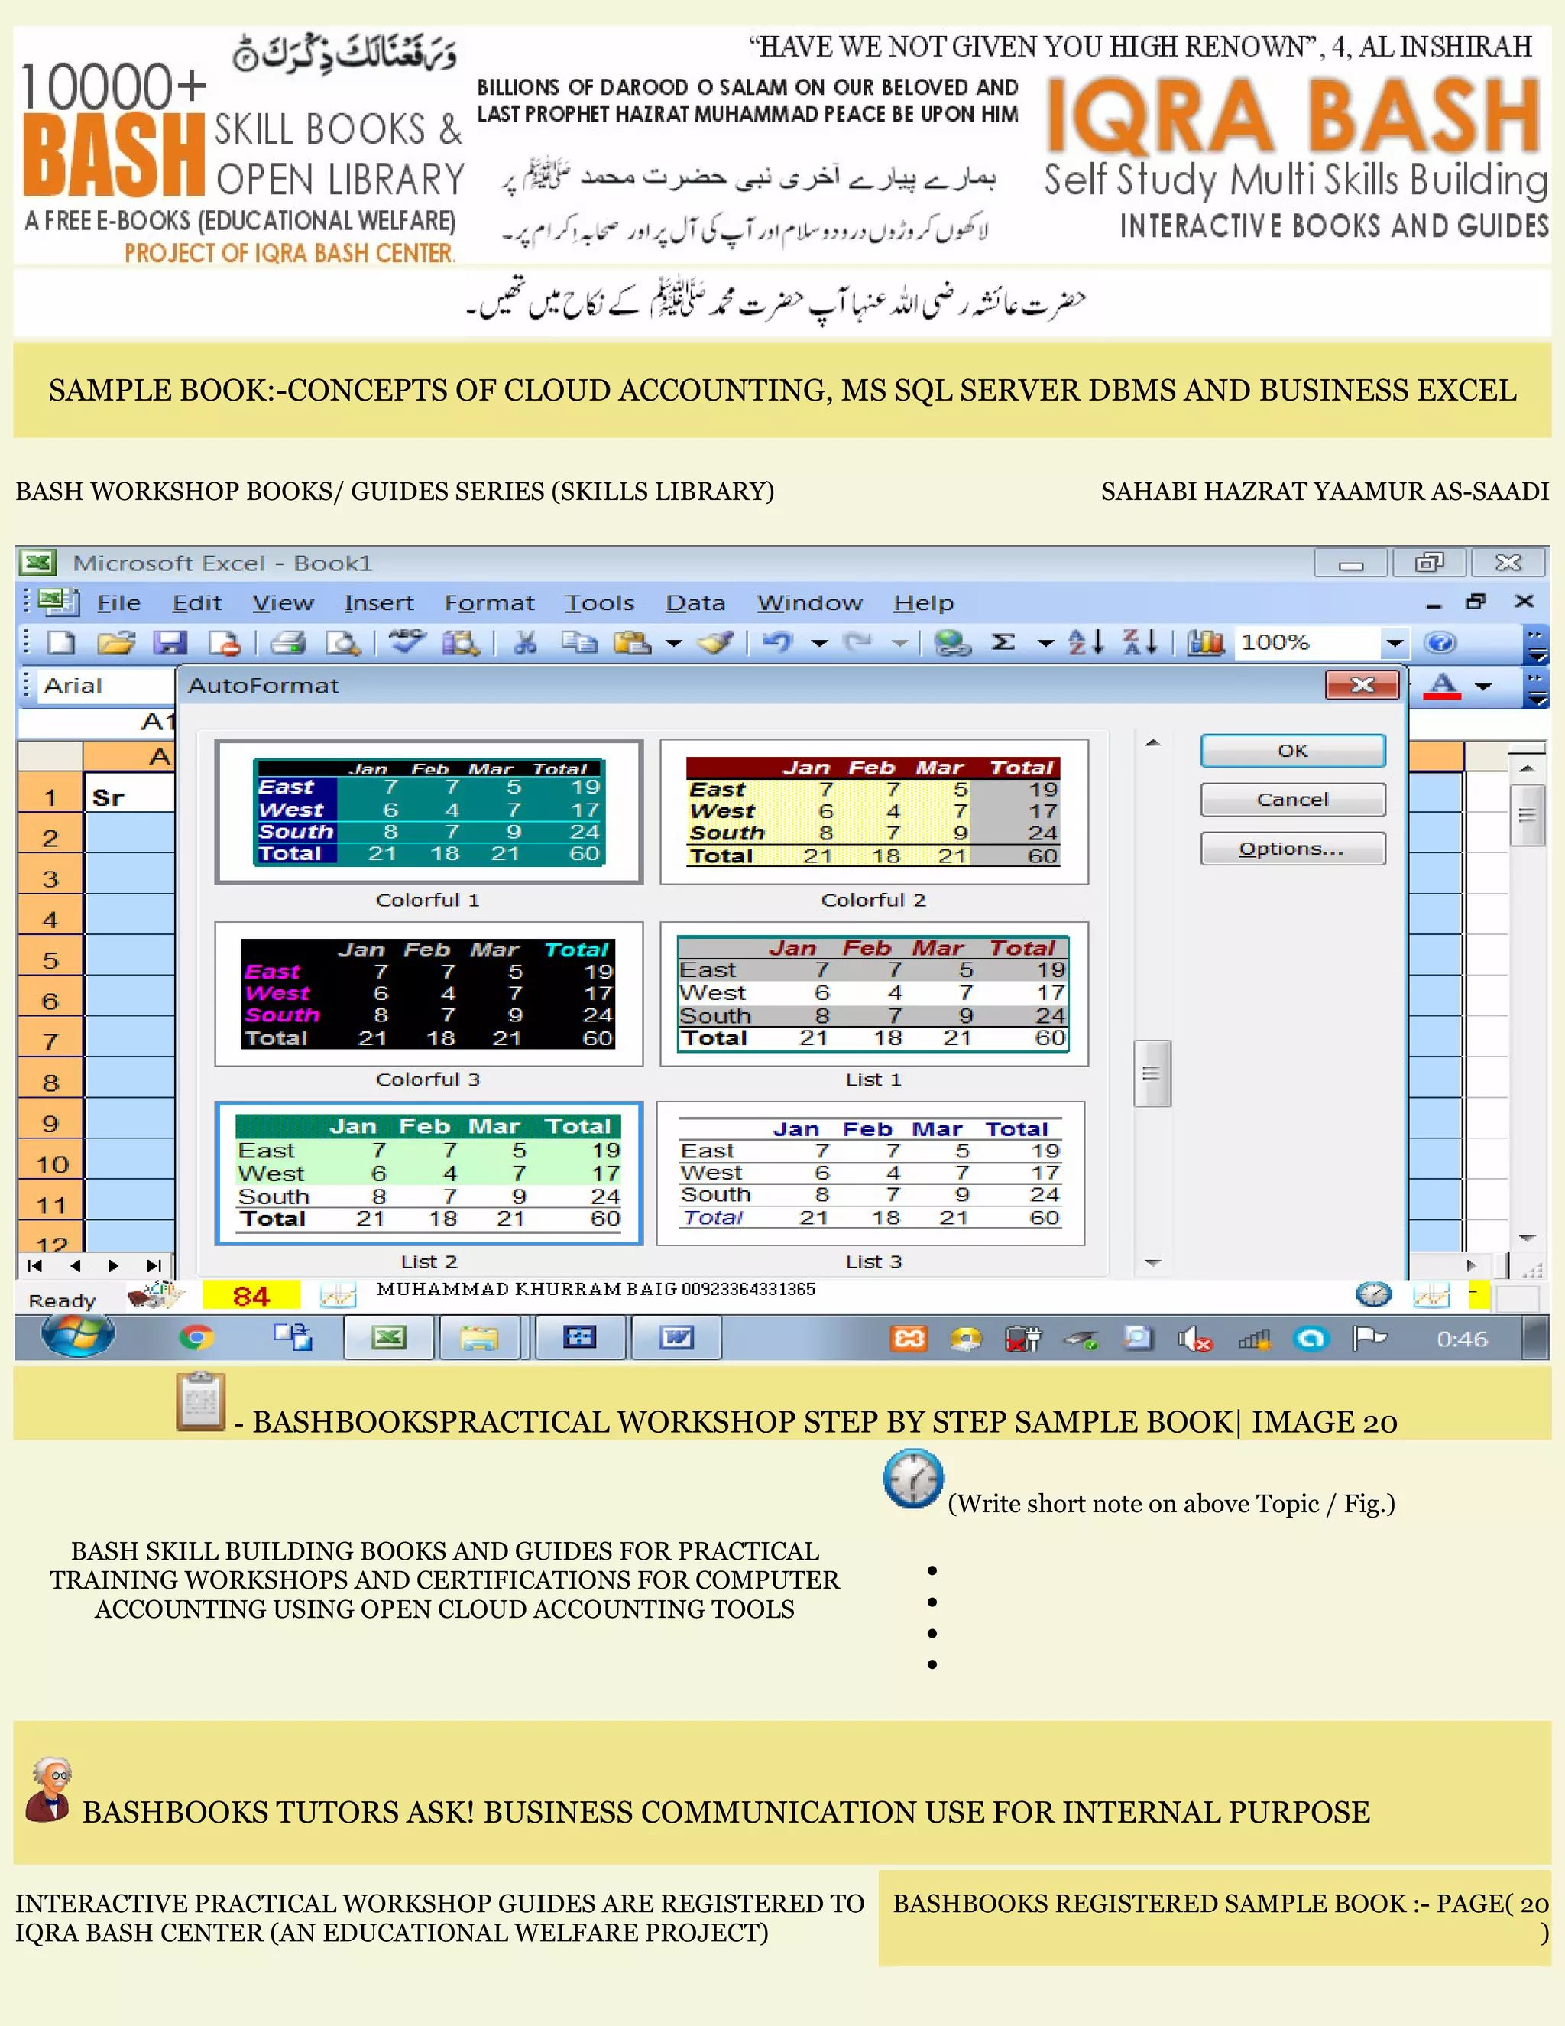The image size is (1565, 2026).
Task: Select cell A1 containing Sr
Action: [x=130, y=797]
